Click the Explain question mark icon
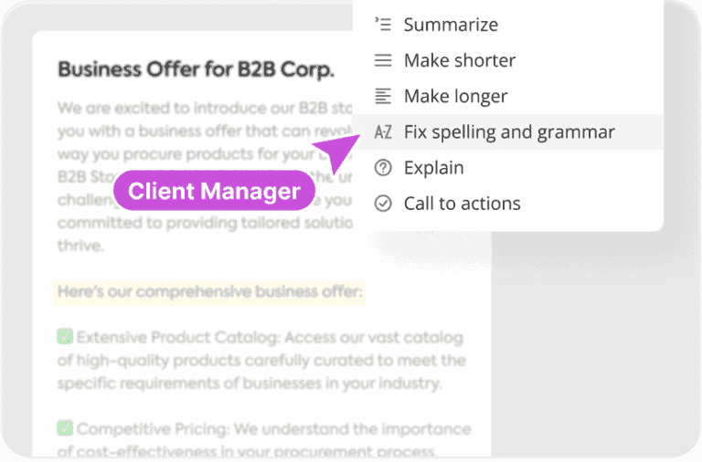Image resolution: width=702 pixels, height=462 pixels. pos(383,168)
